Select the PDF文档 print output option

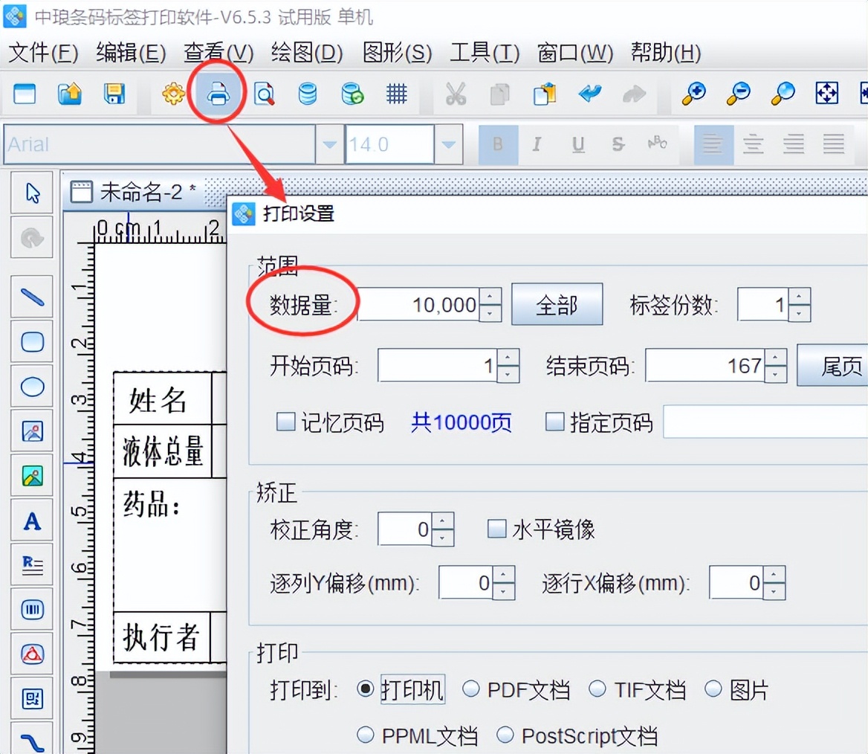click(471, 689)
